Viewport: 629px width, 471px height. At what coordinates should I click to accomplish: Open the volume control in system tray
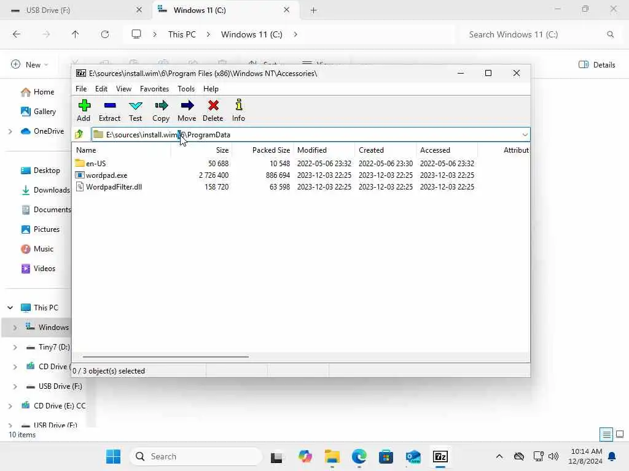553,456
